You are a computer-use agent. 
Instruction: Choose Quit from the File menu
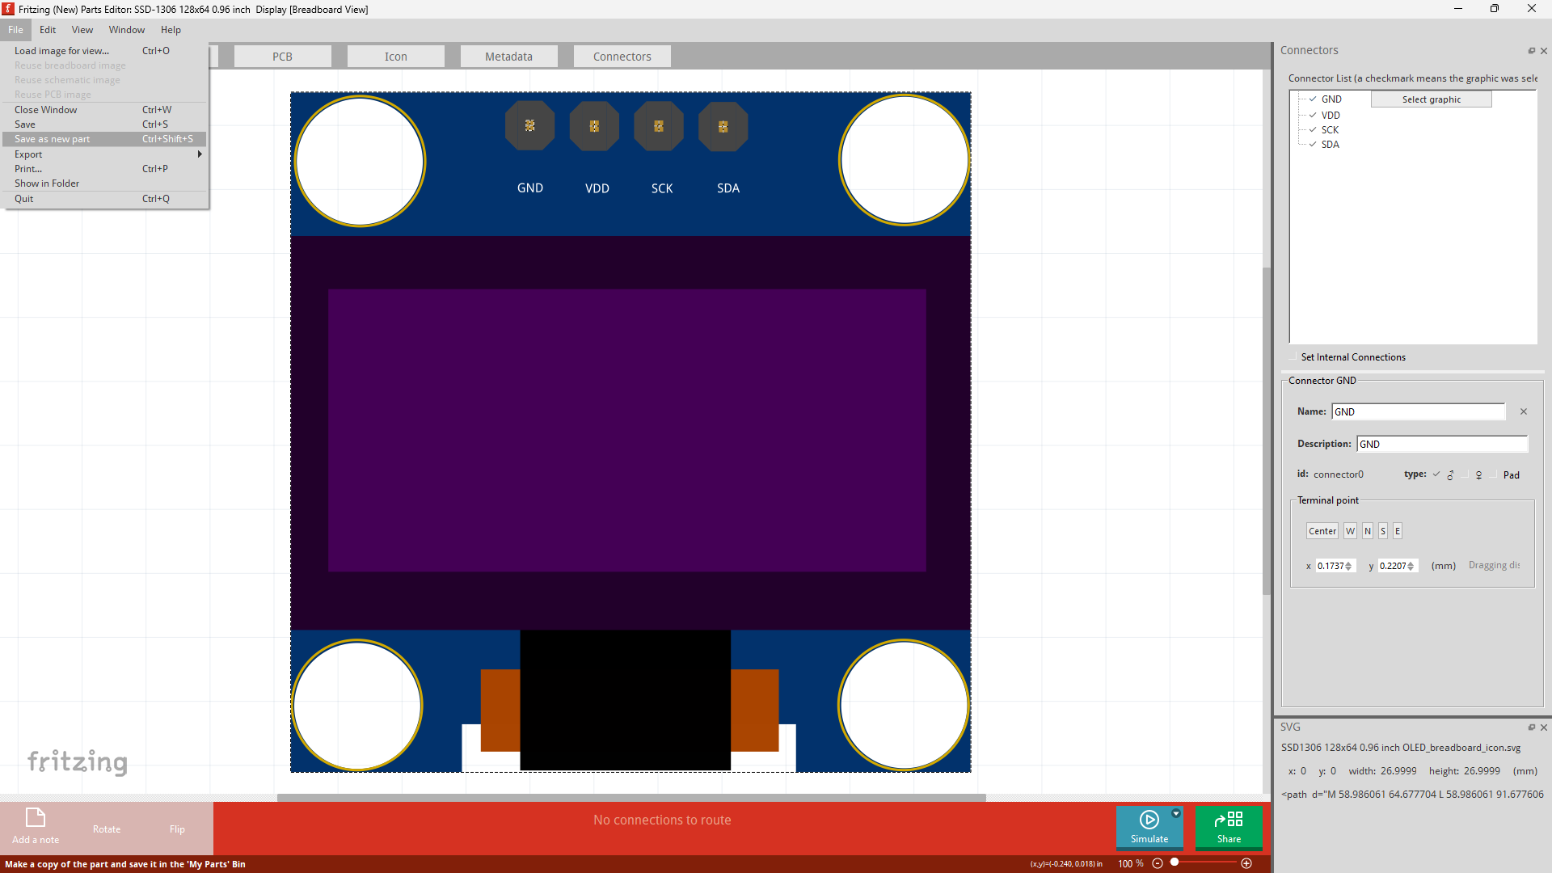[104, 199]
